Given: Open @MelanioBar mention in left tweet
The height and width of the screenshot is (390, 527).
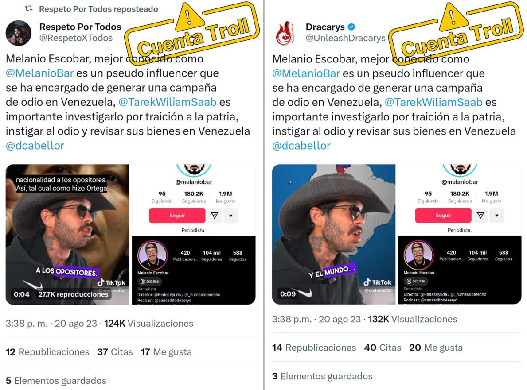Looking at the screenshot, I should 39,73.
